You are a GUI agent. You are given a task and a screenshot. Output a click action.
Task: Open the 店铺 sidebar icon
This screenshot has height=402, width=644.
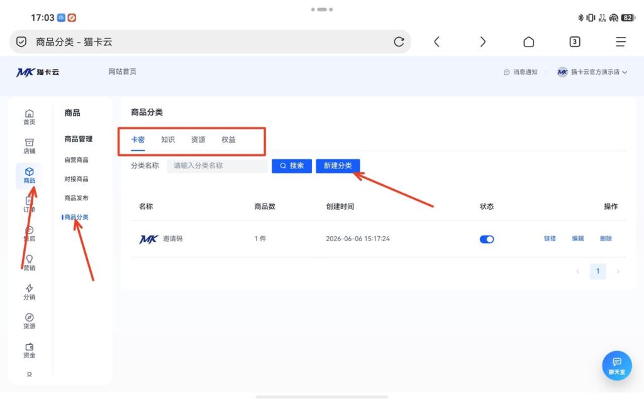tap(29, 146)
